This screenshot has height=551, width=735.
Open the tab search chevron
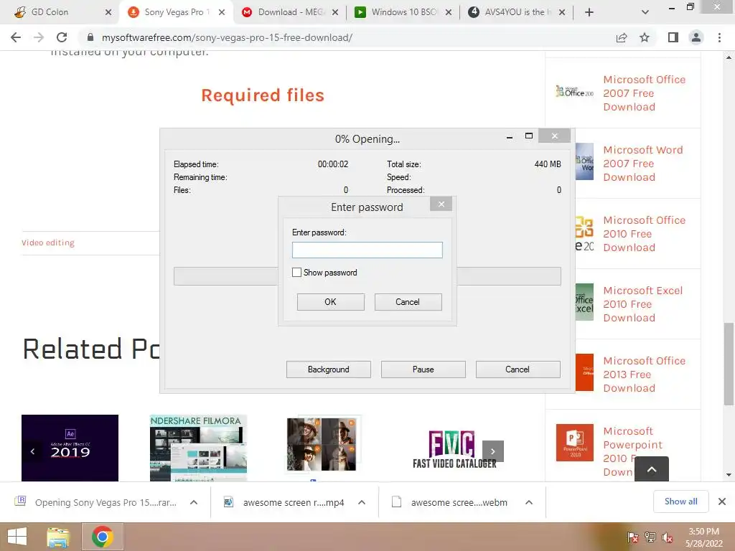[645, 12]
